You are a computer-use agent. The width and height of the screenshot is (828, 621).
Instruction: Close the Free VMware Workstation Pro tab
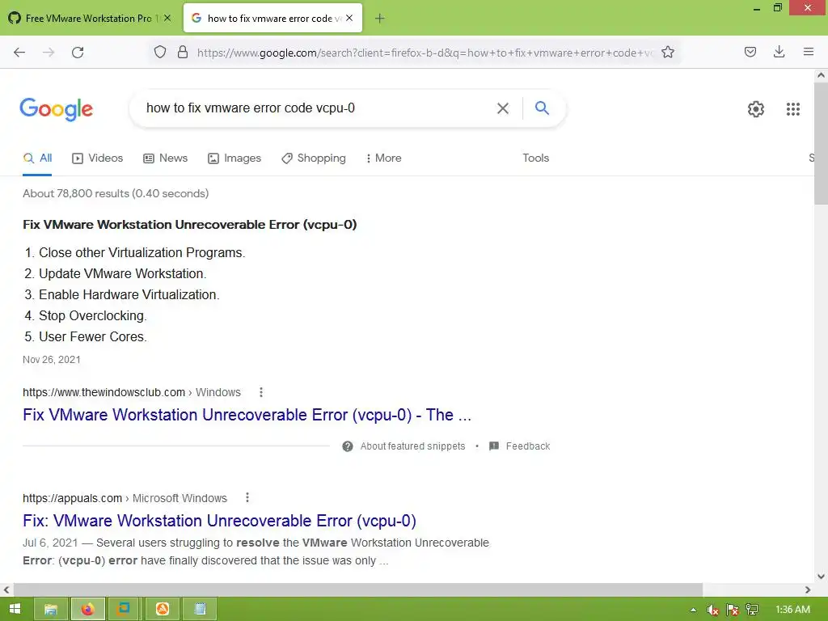point(167,18)
